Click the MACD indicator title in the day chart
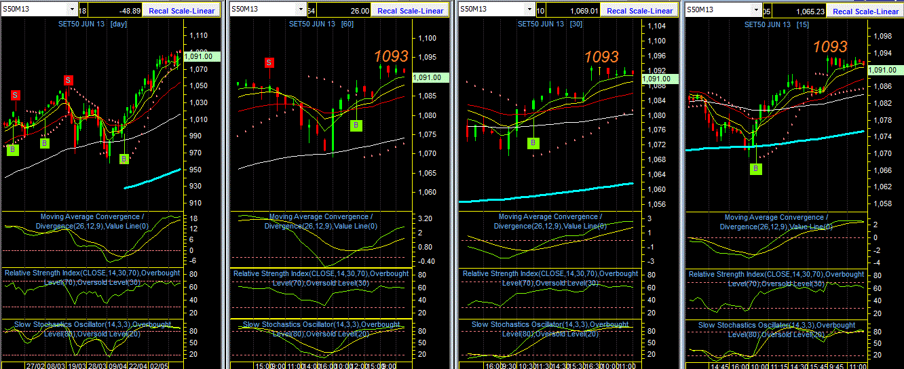 point(93,221)
